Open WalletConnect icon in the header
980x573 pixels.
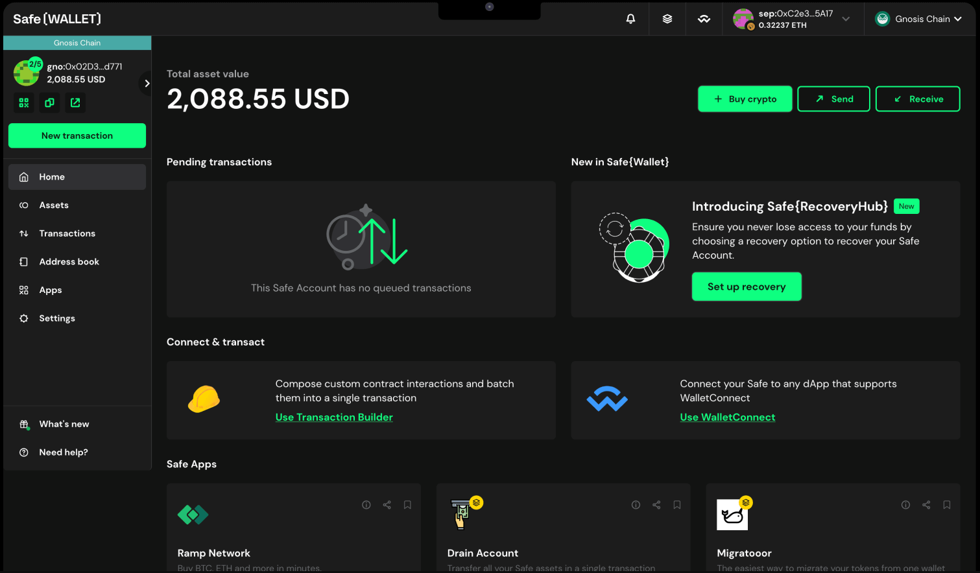pos(704,19)
